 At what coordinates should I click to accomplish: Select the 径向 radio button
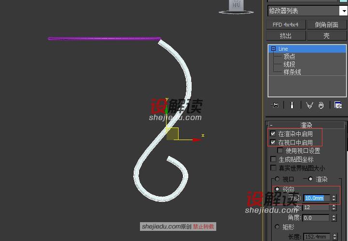tap(277, 189)
